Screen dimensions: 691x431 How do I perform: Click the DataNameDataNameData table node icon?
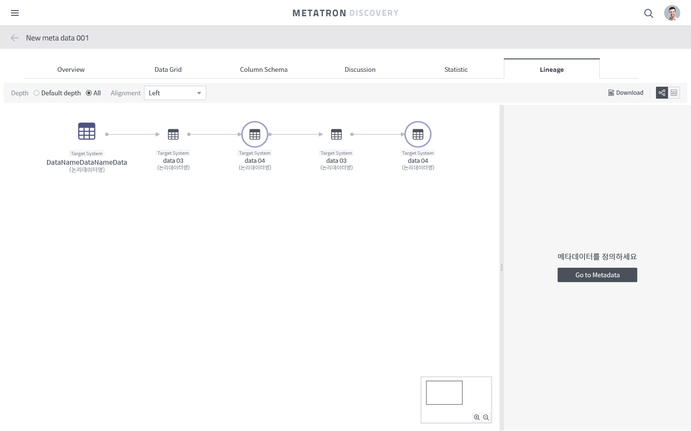coord(87,131)
